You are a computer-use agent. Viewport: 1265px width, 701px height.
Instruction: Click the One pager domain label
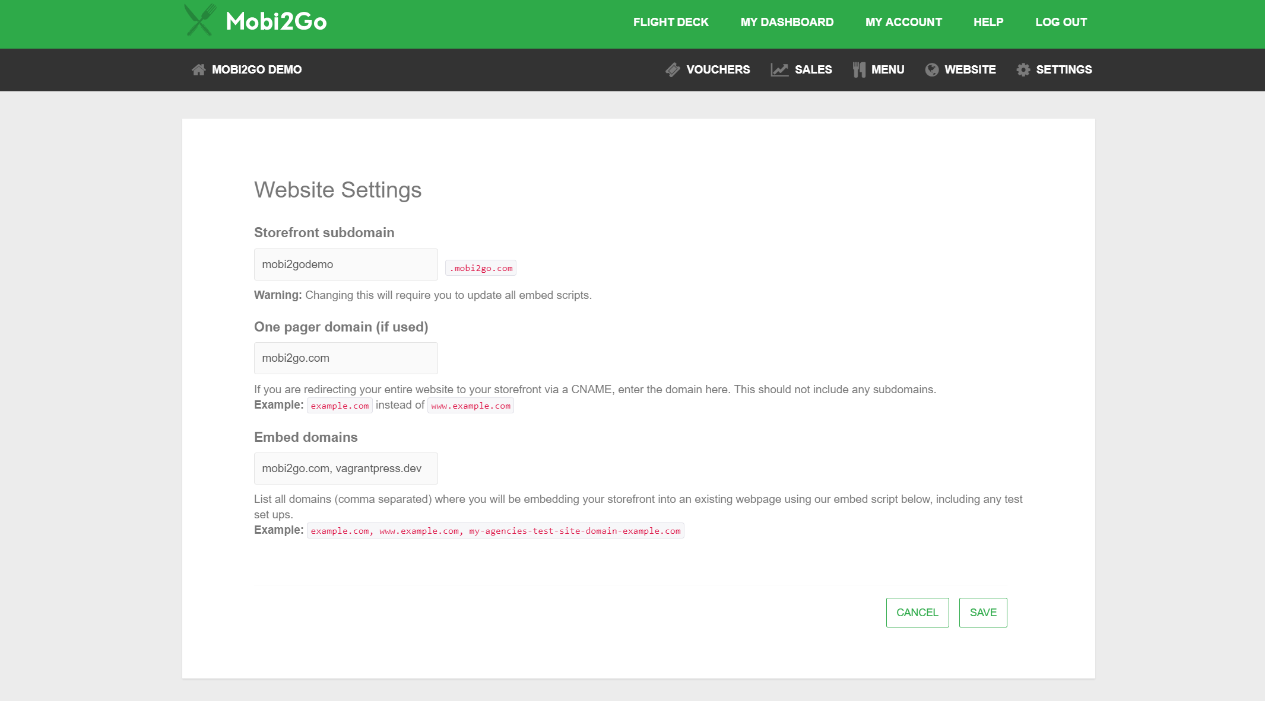(x=341, y=327)
